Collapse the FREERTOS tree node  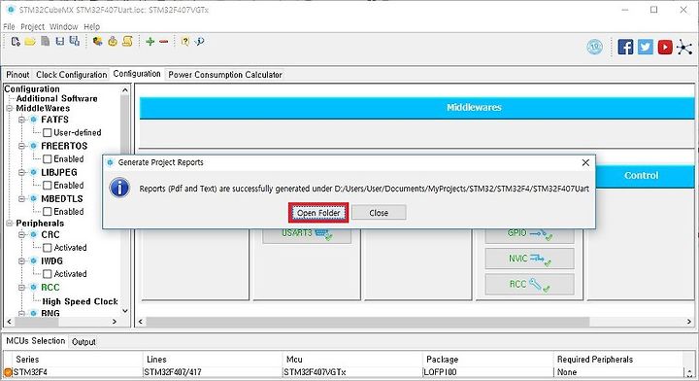pos(21,146)
